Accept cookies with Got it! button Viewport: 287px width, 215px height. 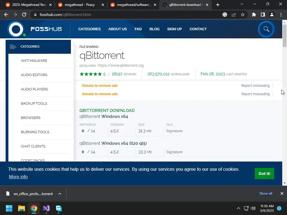tap(264, 174)
